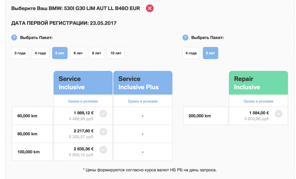296x179 pixels.
Task: Select the 5 лет Repair Inclusive package
Action: pos(210,53)
